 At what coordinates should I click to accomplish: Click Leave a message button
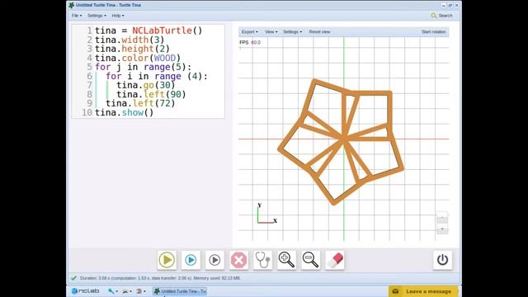423,291
